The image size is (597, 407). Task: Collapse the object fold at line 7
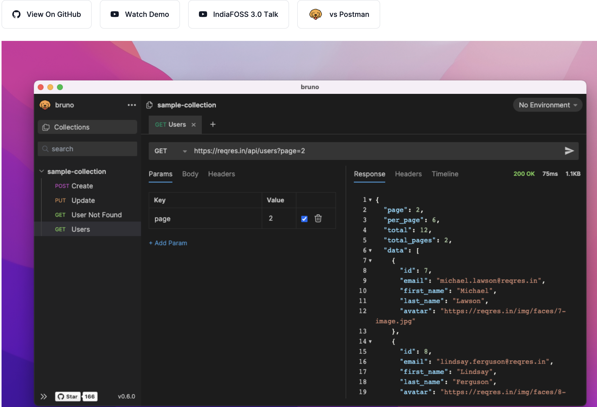click(370, 261)
